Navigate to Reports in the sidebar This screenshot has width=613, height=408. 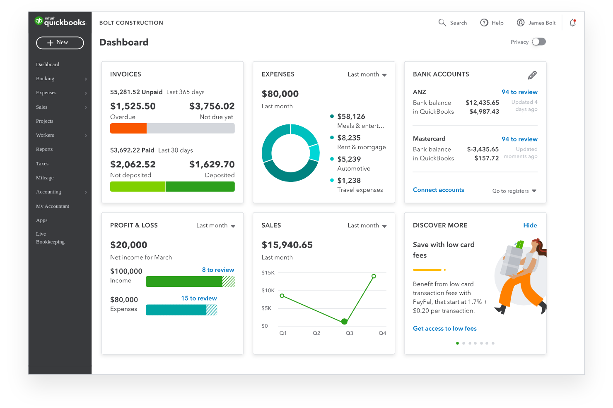pos(44,149)
